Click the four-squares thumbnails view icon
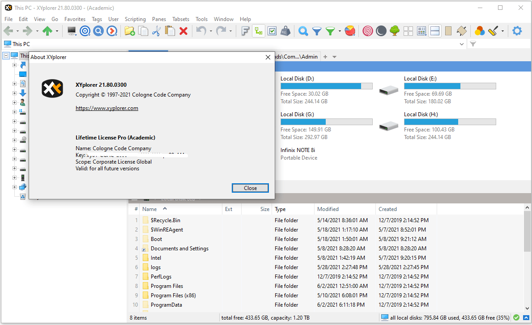Viewport: 532px width, 325px height. [408, 31]
